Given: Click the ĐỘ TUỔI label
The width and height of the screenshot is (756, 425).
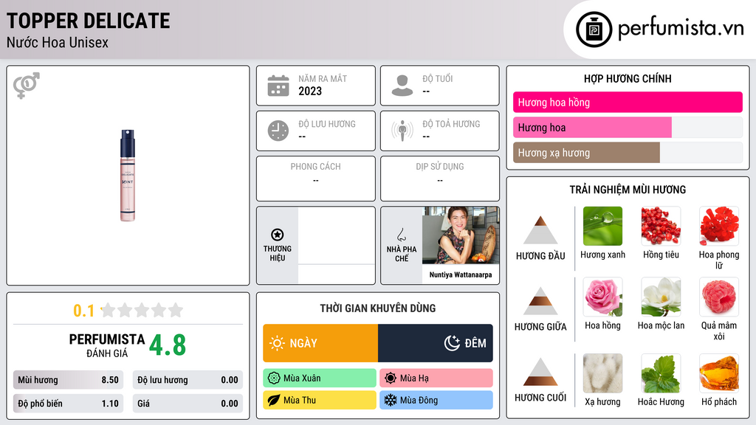Looking at the screenshot, I should (438, 78).
